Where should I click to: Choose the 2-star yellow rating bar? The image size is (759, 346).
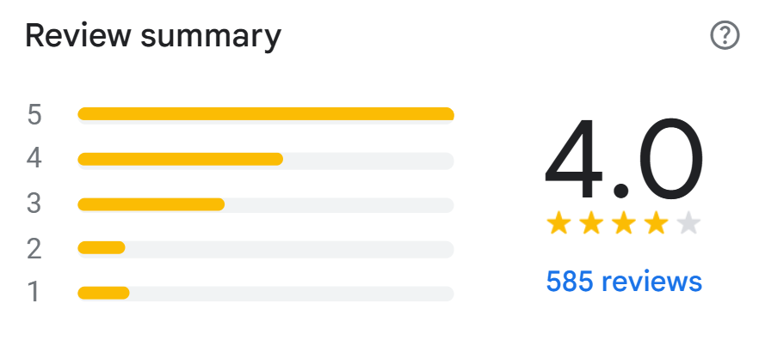pos(102,248)
